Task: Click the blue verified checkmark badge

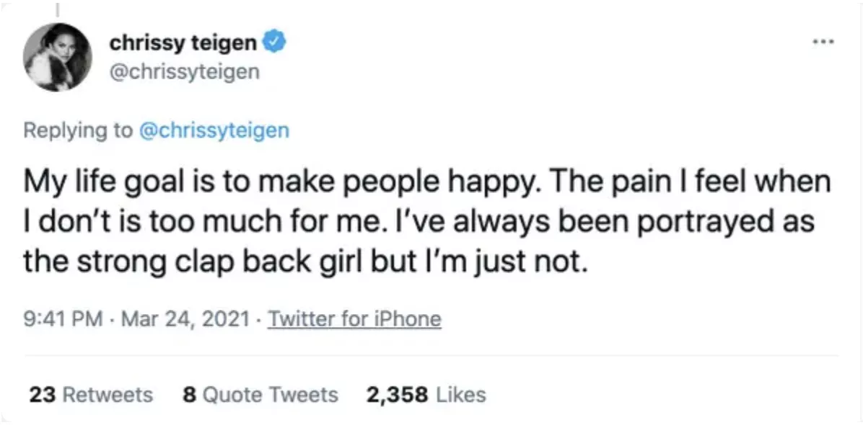Action: [273, 42]
